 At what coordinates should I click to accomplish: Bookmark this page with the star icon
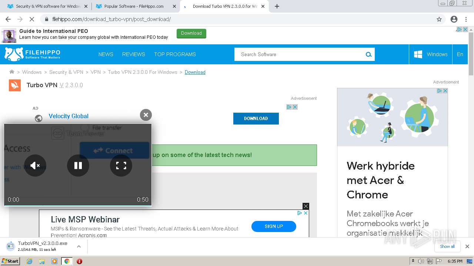point(439,19)
